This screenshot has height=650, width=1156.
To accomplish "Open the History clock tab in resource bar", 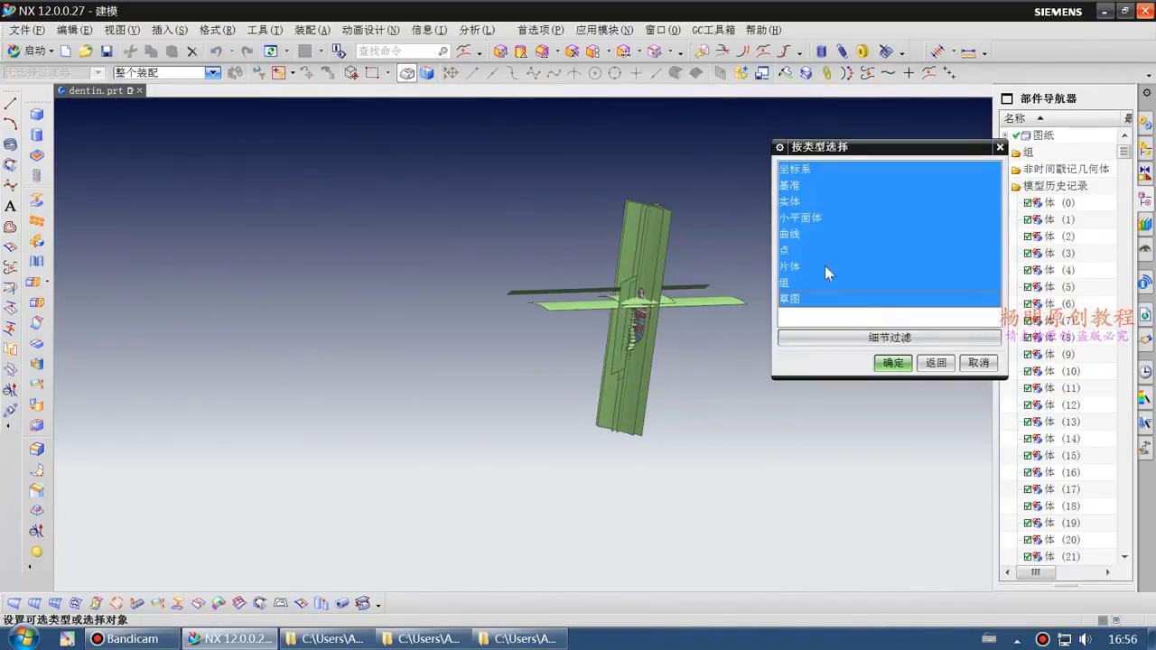I will (1145, 371).
